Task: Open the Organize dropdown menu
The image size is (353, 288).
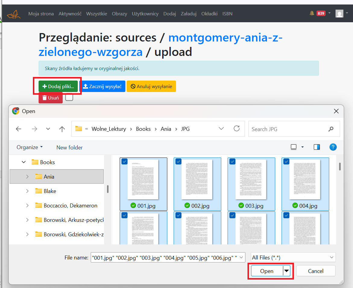Action: coord(30,147)
